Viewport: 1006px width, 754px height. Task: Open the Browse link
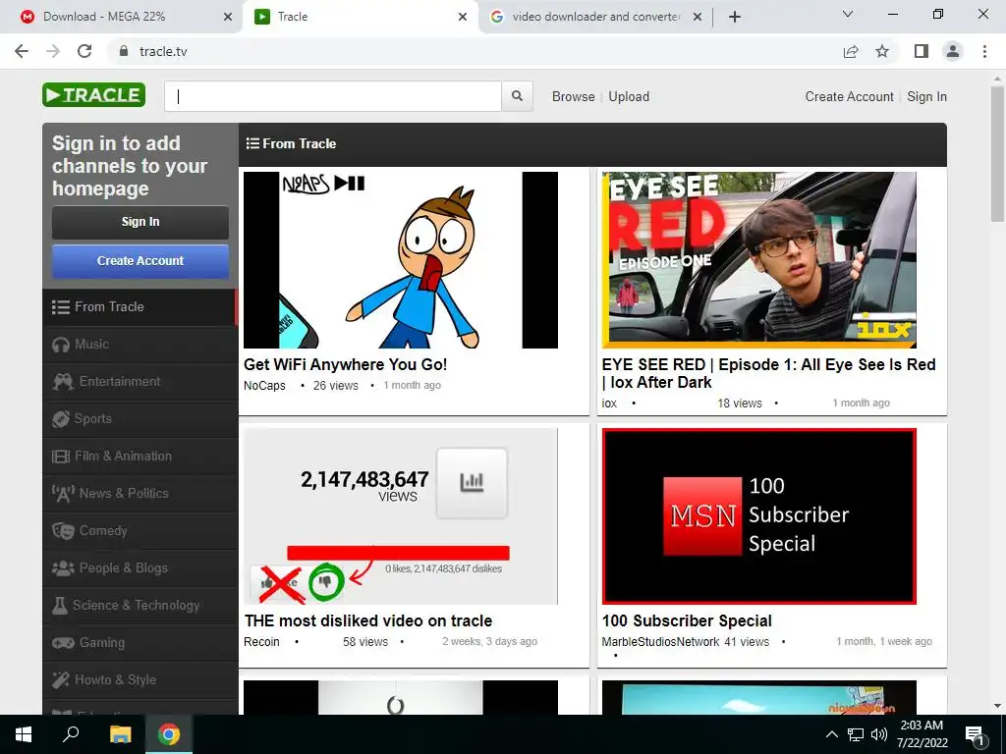pos(573,96)
